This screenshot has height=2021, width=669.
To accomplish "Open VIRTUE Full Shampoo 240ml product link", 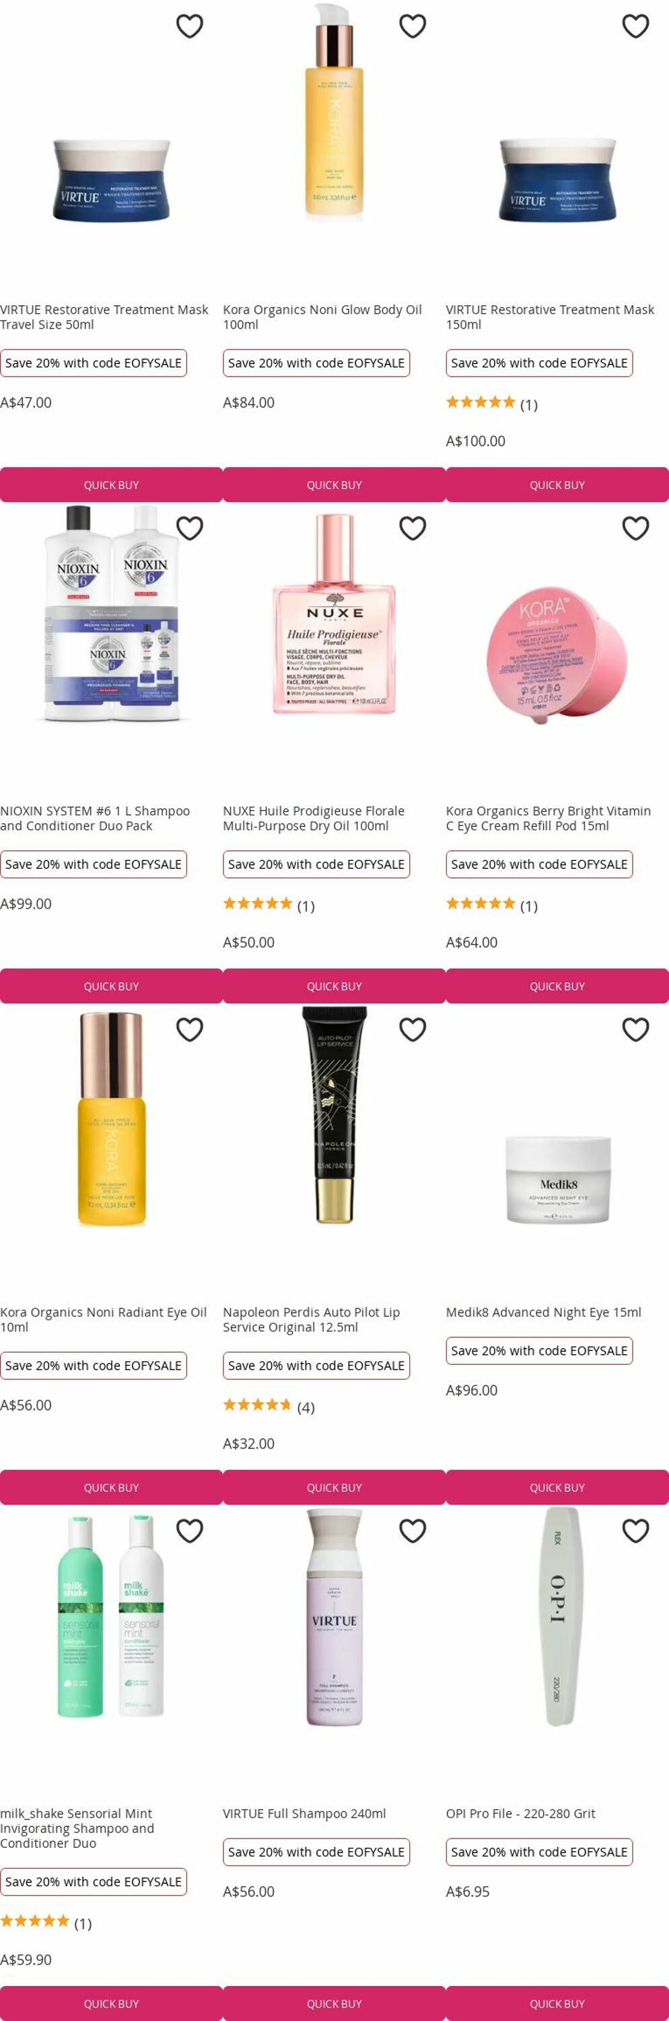I will click(305, 1814).
